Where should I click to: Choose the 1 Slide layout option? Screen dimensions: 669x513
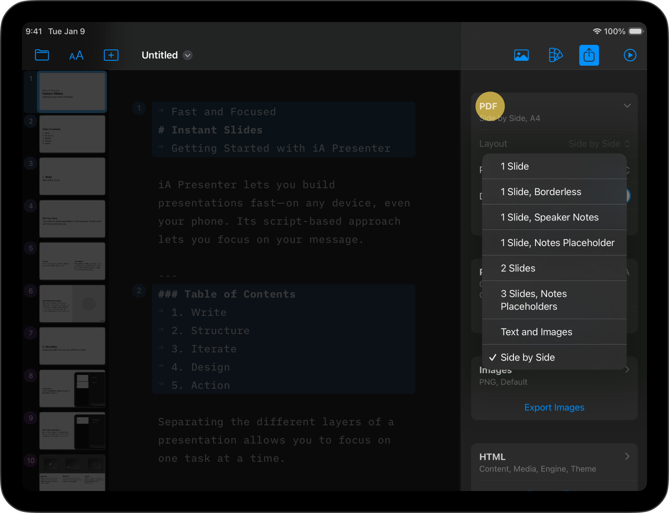[515, 166]
